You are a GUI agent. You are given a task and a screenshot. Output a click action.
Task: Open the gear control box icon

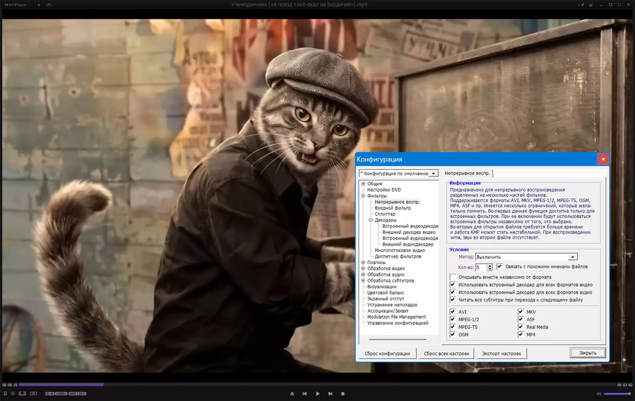point(13,394)
